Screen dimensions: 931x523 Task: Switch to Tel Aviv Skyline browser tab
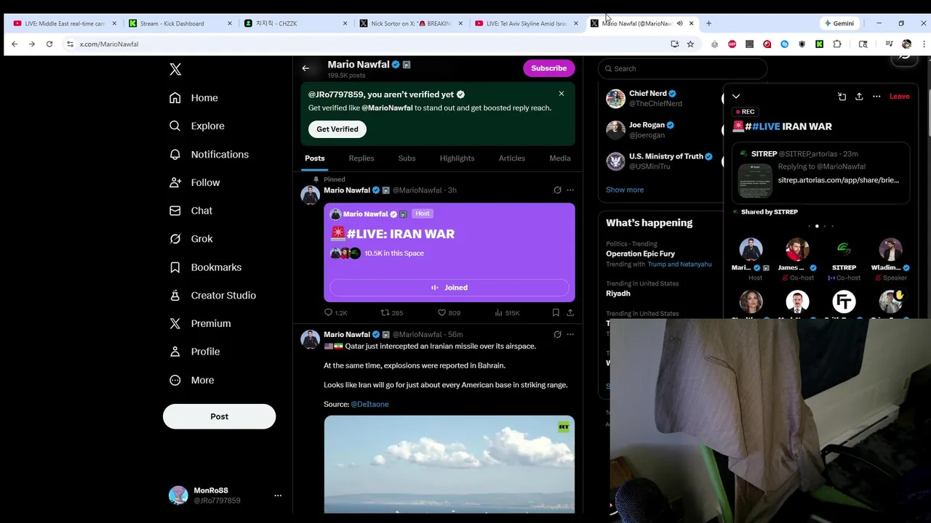527,23
